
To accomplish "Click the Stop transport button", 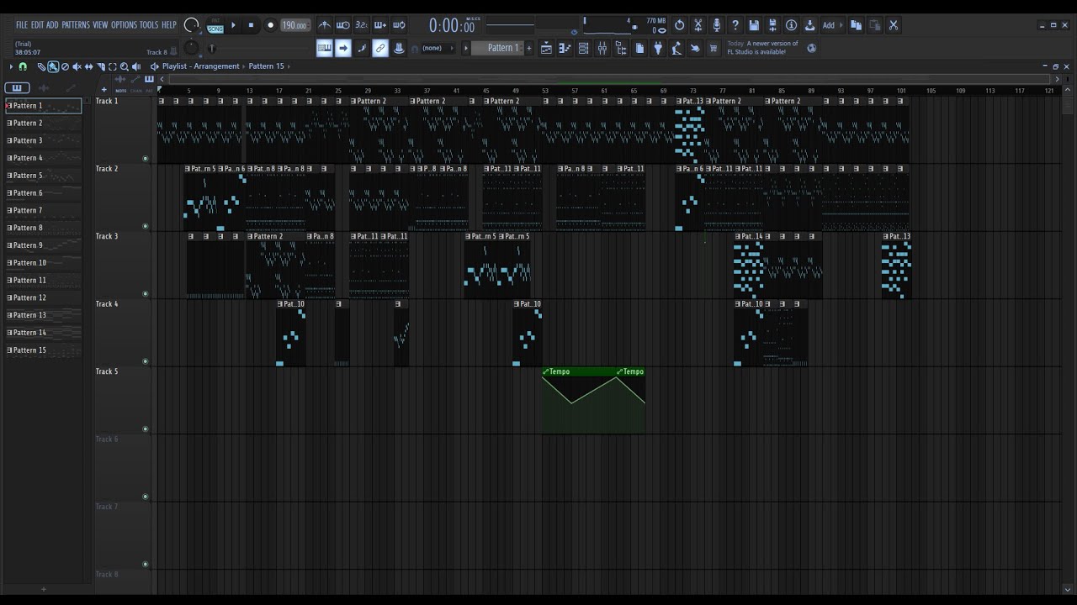I will tap(251, 25).
